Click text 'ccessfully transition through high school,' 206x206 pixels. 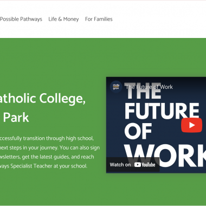[47, 138]
